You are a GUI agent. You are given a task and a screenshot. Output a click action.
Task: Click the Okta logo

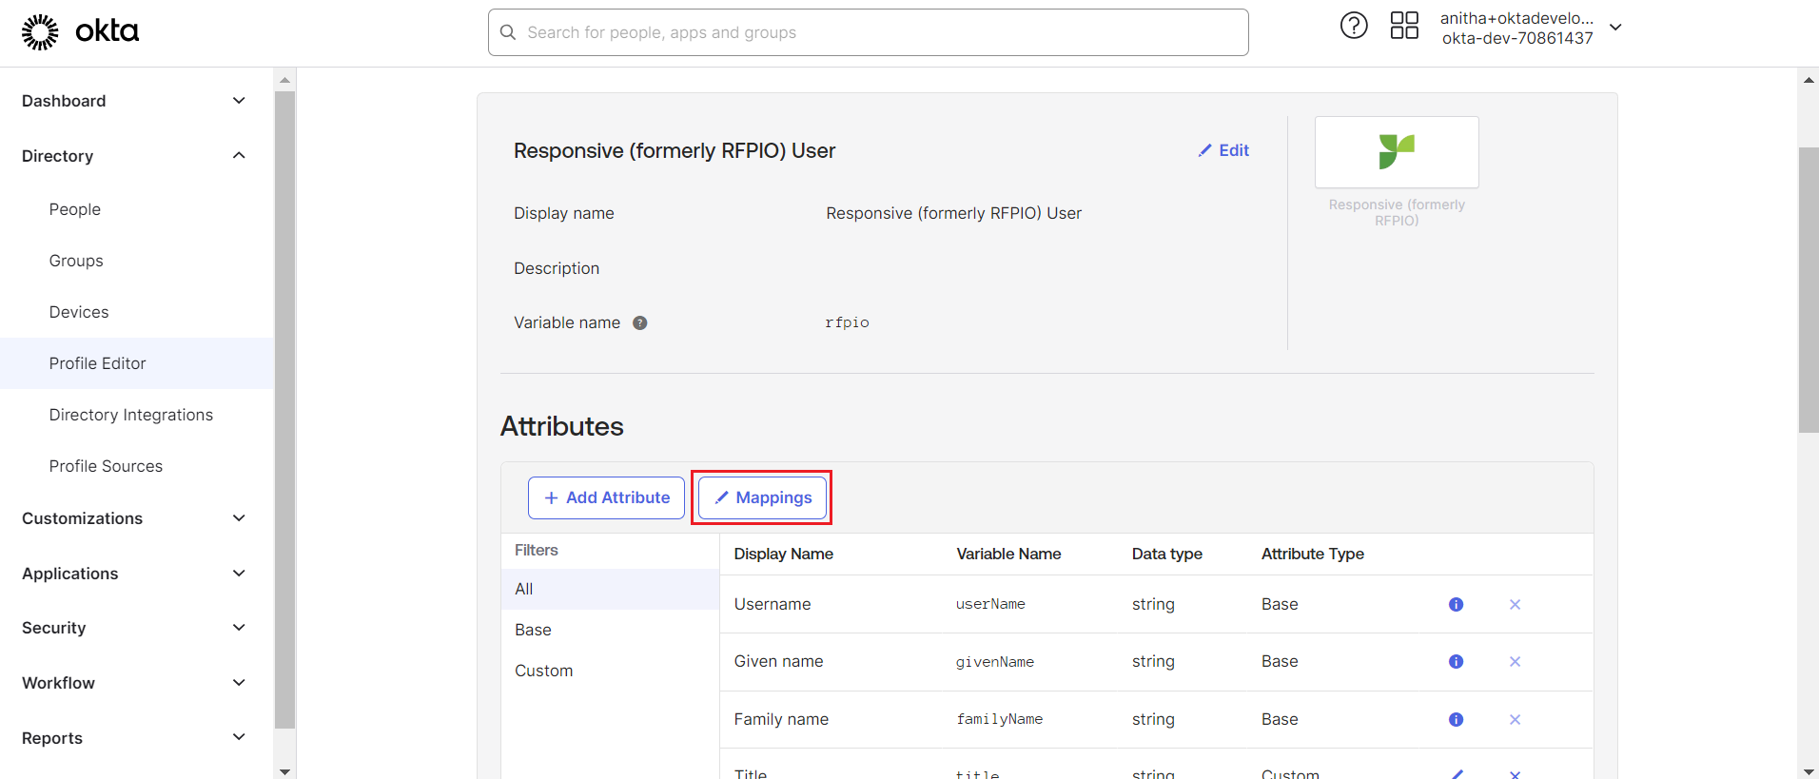(80, 31)
